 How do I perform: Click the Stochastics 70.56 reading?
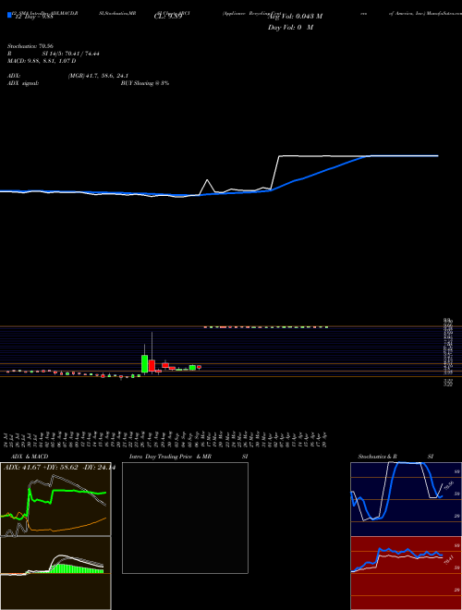point(30,46)
